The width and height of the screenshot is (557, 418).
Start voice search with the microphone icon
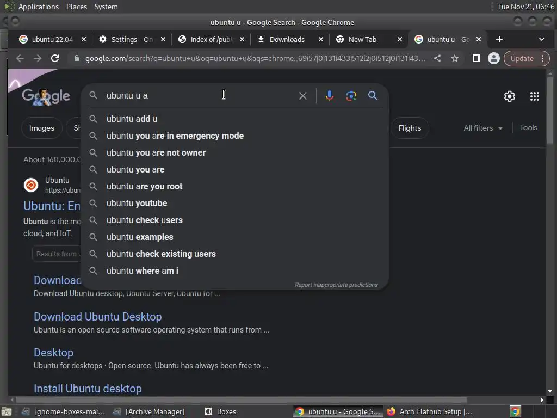tap(329, 96)
